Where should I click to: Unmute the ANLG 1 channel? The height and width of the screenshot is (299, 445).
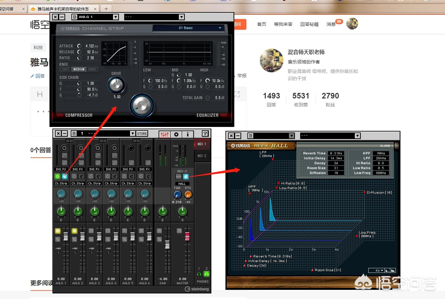point(58,231)
